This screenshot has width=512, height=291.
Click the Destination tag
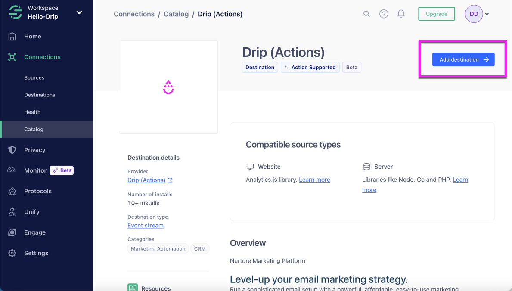pos(260,67)
